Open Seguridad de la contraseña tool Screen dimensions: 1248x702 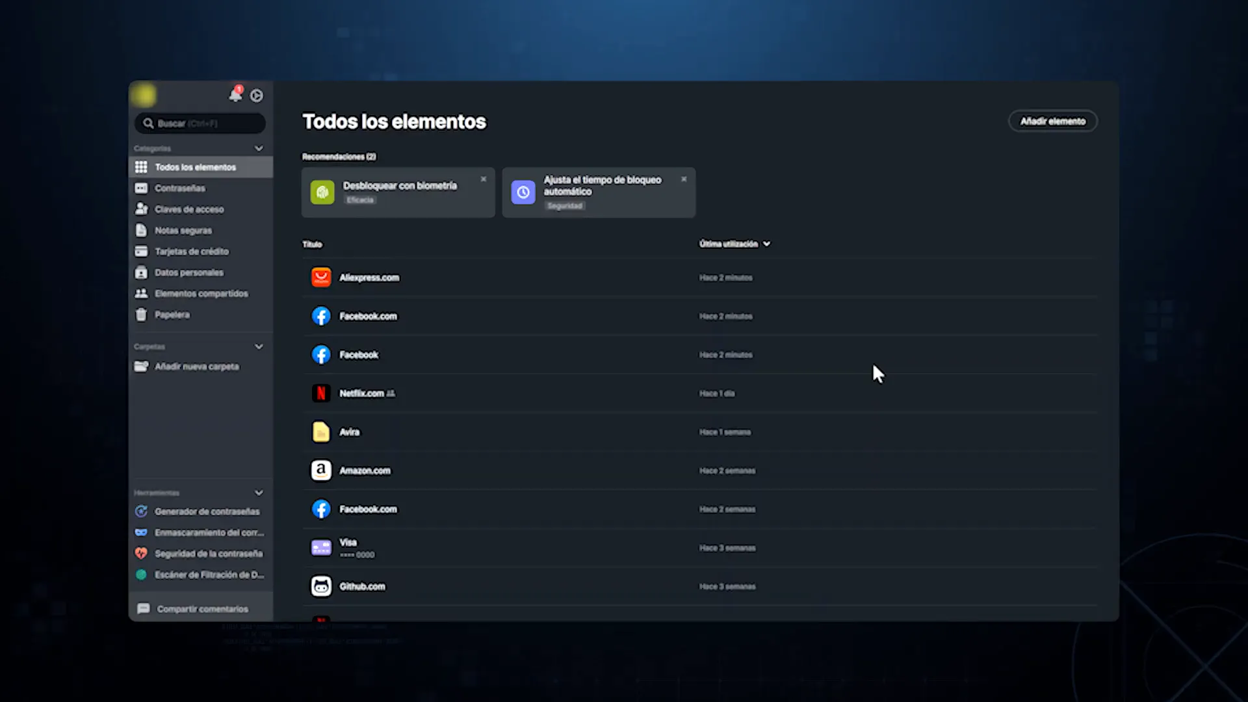click(201, 554)
